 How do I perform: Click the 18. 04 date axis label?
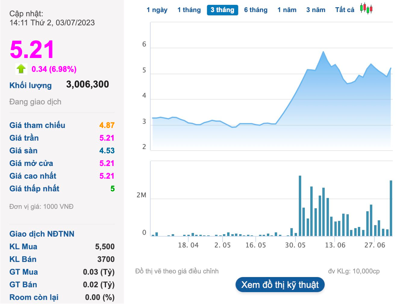tap(188, 245)
